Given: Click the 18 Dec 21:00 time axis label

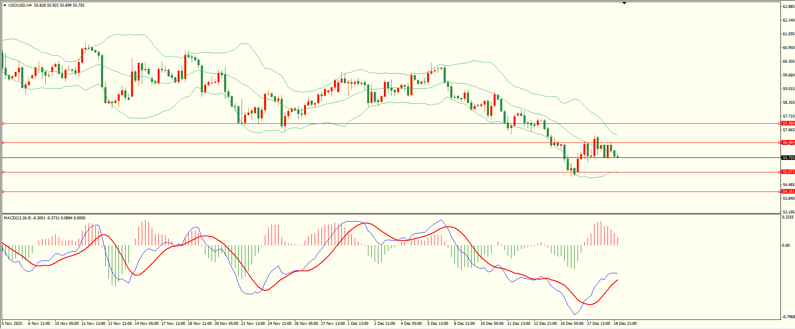Looking at the screenshot, I should tap(625, 324).
